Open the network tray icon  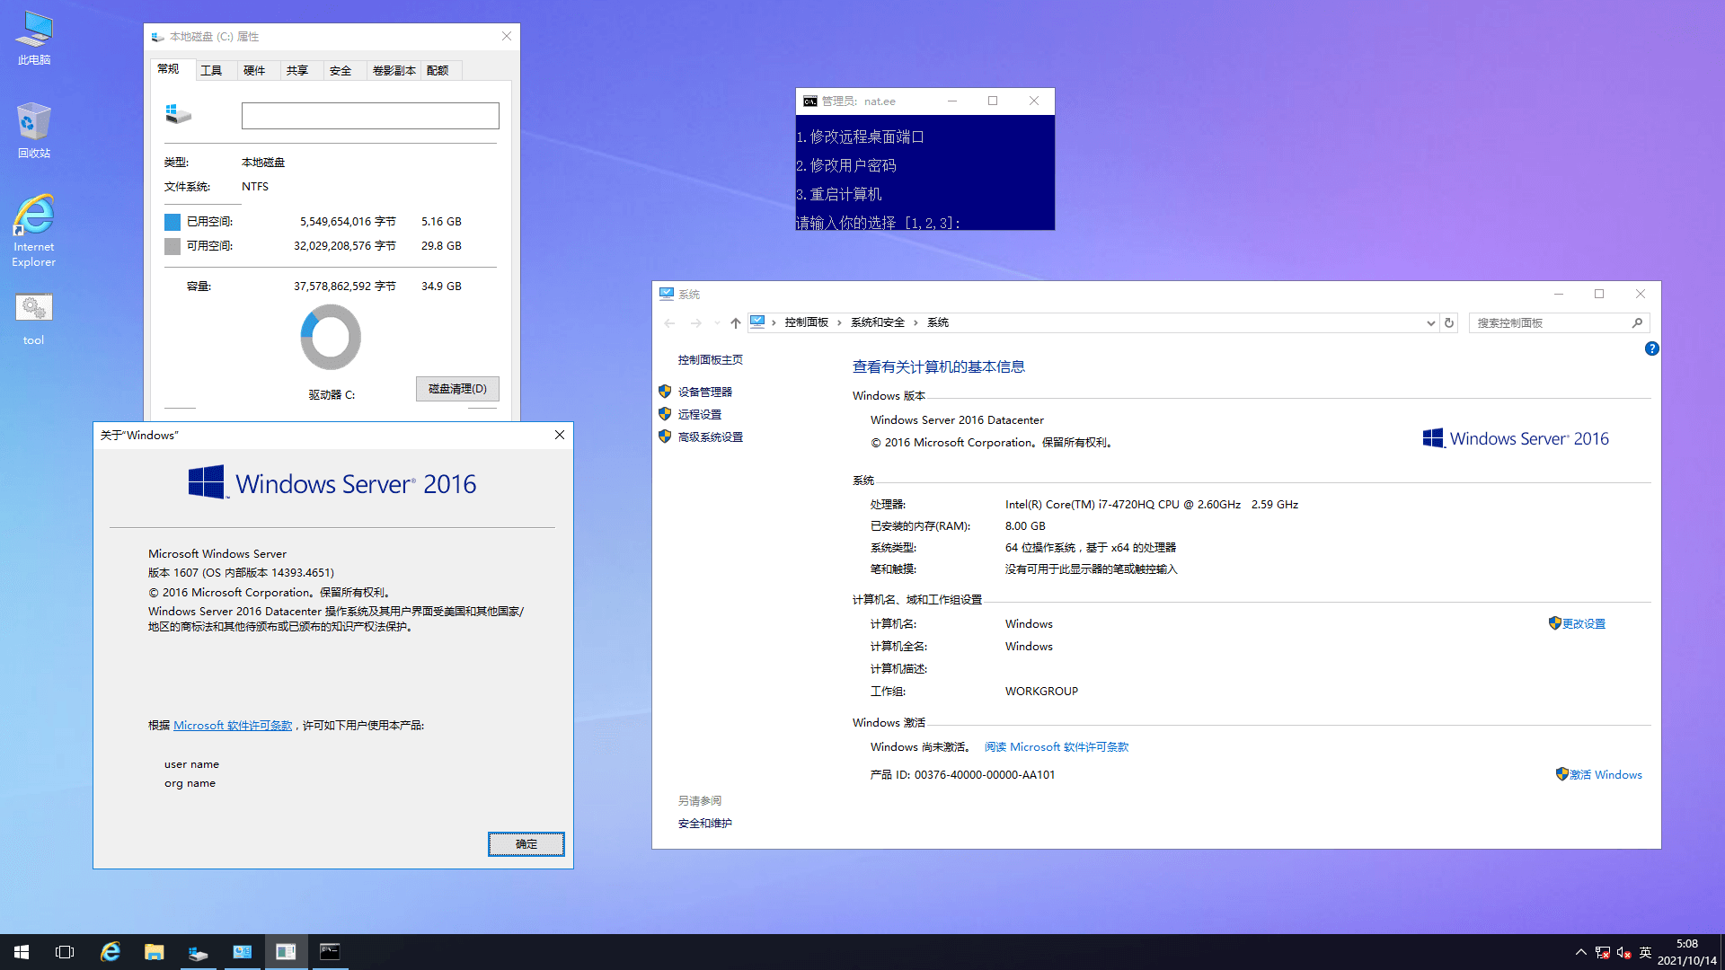(1603, 952)
